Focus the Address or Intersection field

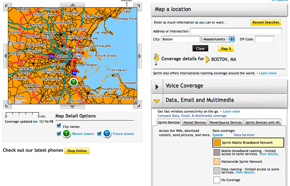click(236, 31)
